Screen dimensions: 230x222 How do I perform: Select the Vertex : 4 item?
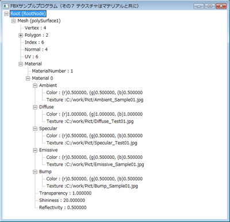point(36,28)
